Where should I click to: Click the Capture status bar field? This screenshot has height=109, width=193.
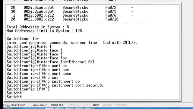107,105
